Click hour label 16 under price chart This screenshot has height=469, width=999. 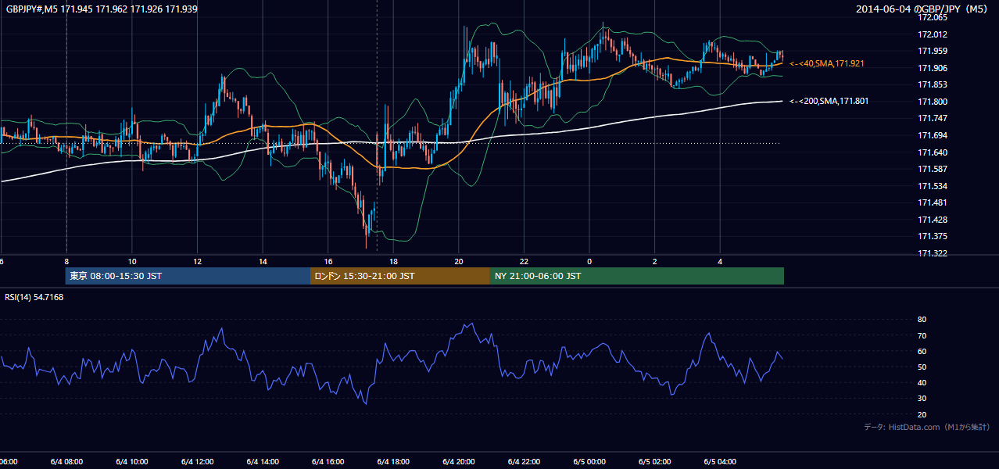(x=328, y=261)
